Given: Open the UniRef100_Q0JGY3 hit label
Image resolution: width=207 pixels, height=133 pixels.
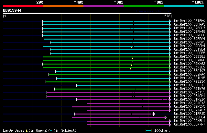Looking at the screenshot, I should (190, 103).
